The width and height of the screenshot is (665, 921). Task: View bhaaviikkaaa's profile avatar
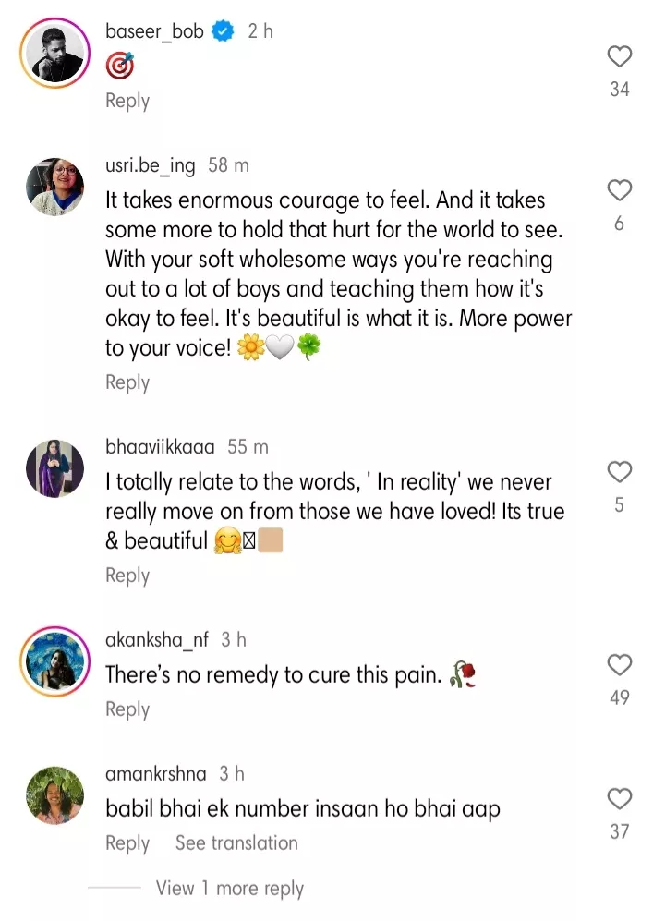tap(54, 469)
